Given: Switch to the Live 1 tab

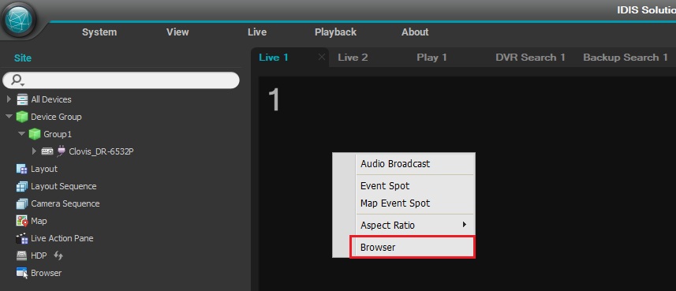Looking at the screenshot, I should (x=274, y=58).
